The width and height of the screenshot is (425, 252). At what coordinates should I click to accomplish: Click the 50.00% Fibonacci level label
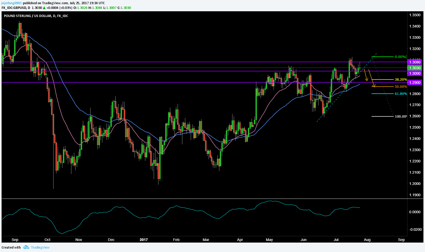tap(401, 87)
